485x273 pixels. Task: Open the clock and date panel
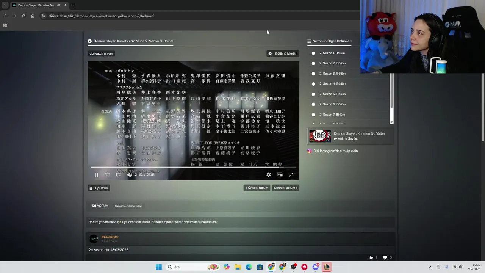click(x=474, y=267)
